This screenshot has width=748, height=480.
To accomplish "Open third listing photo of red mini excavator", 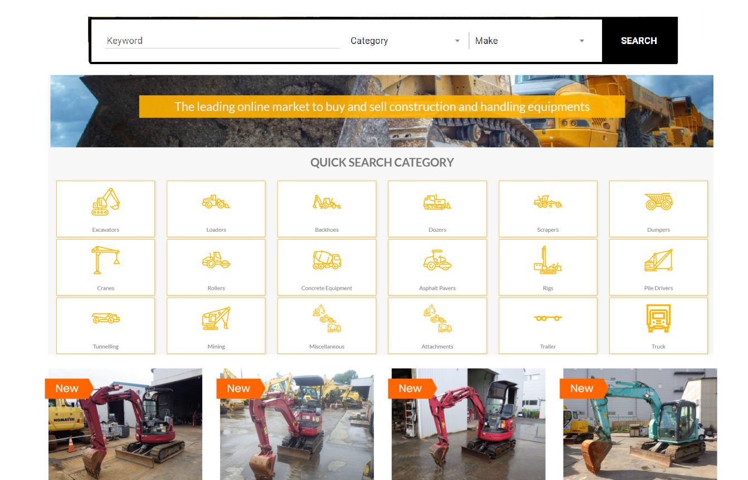I will tap(469, 424).
